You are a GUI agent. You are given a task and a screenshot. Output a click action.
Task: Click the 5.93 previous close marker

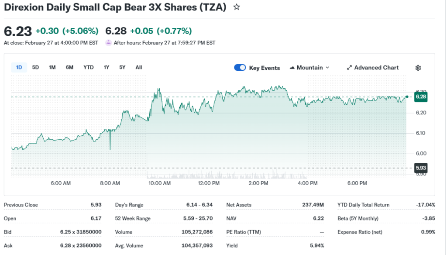(x=420, y=168)
